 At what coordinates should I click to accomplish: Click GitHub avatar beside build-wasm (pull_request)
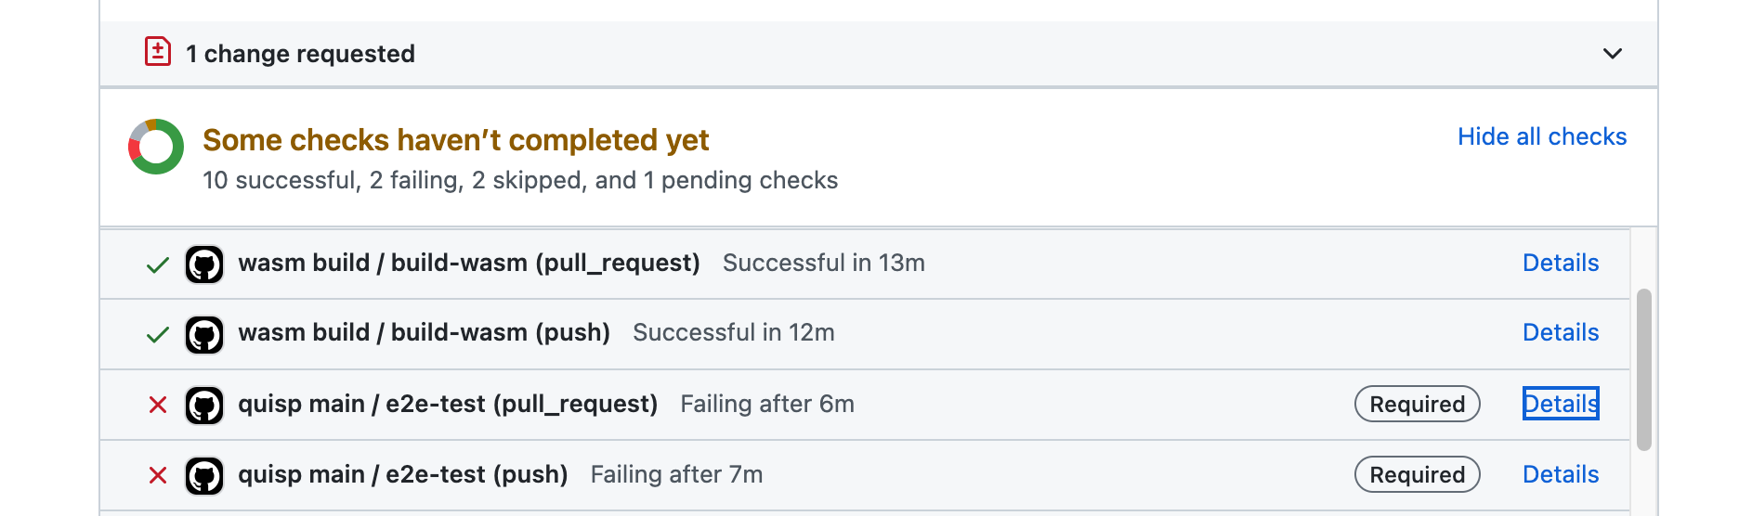(204, 264)
